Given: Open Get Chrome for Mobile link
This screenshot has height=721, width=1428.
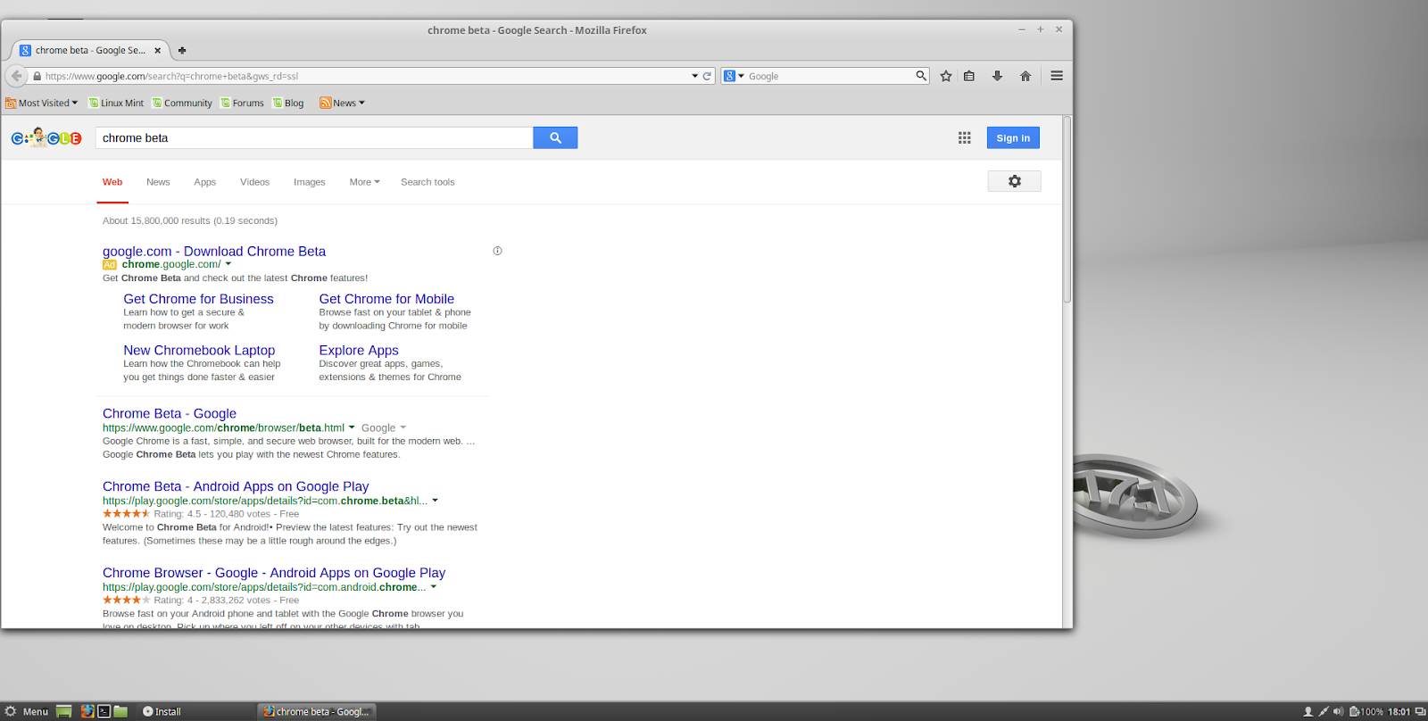Looking at the screenshot, I should pos(386,299).
